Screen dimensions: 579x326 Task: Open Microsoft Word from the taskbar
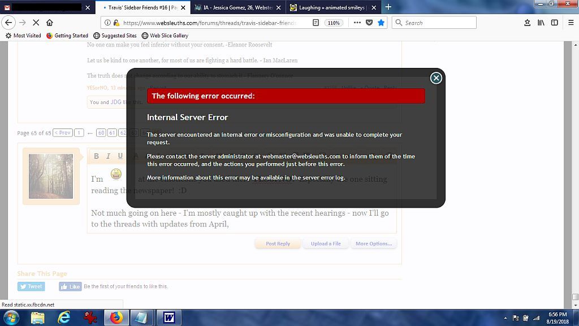[x=168, y=318]
